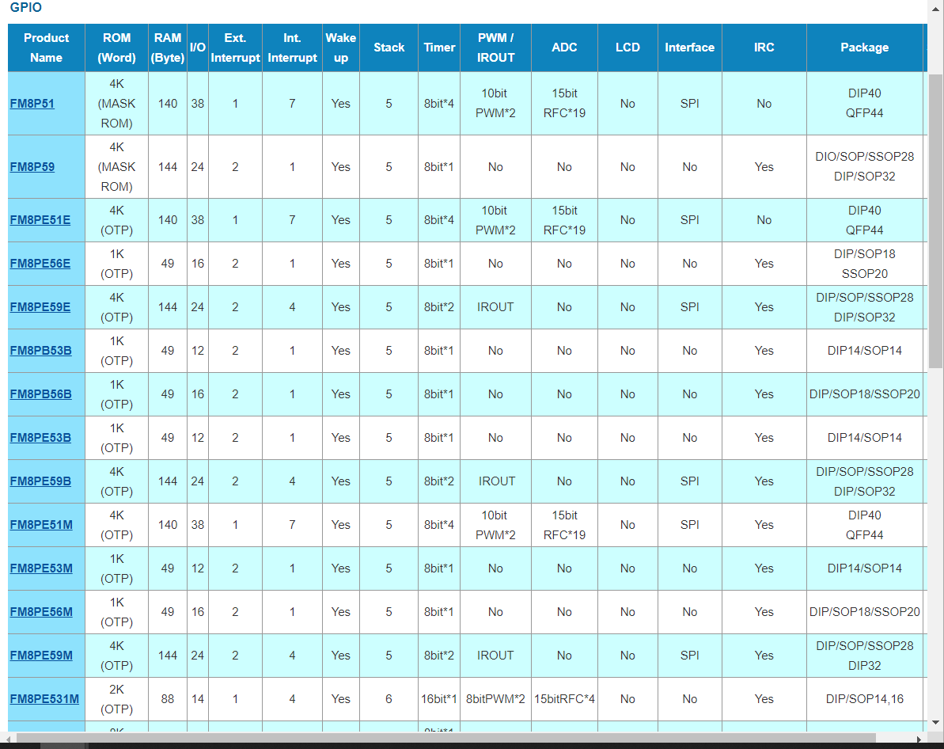This screenshot has width=944, height=749.
Task: Click the Ext. Interrupt column header
Action: click(235, 48)
